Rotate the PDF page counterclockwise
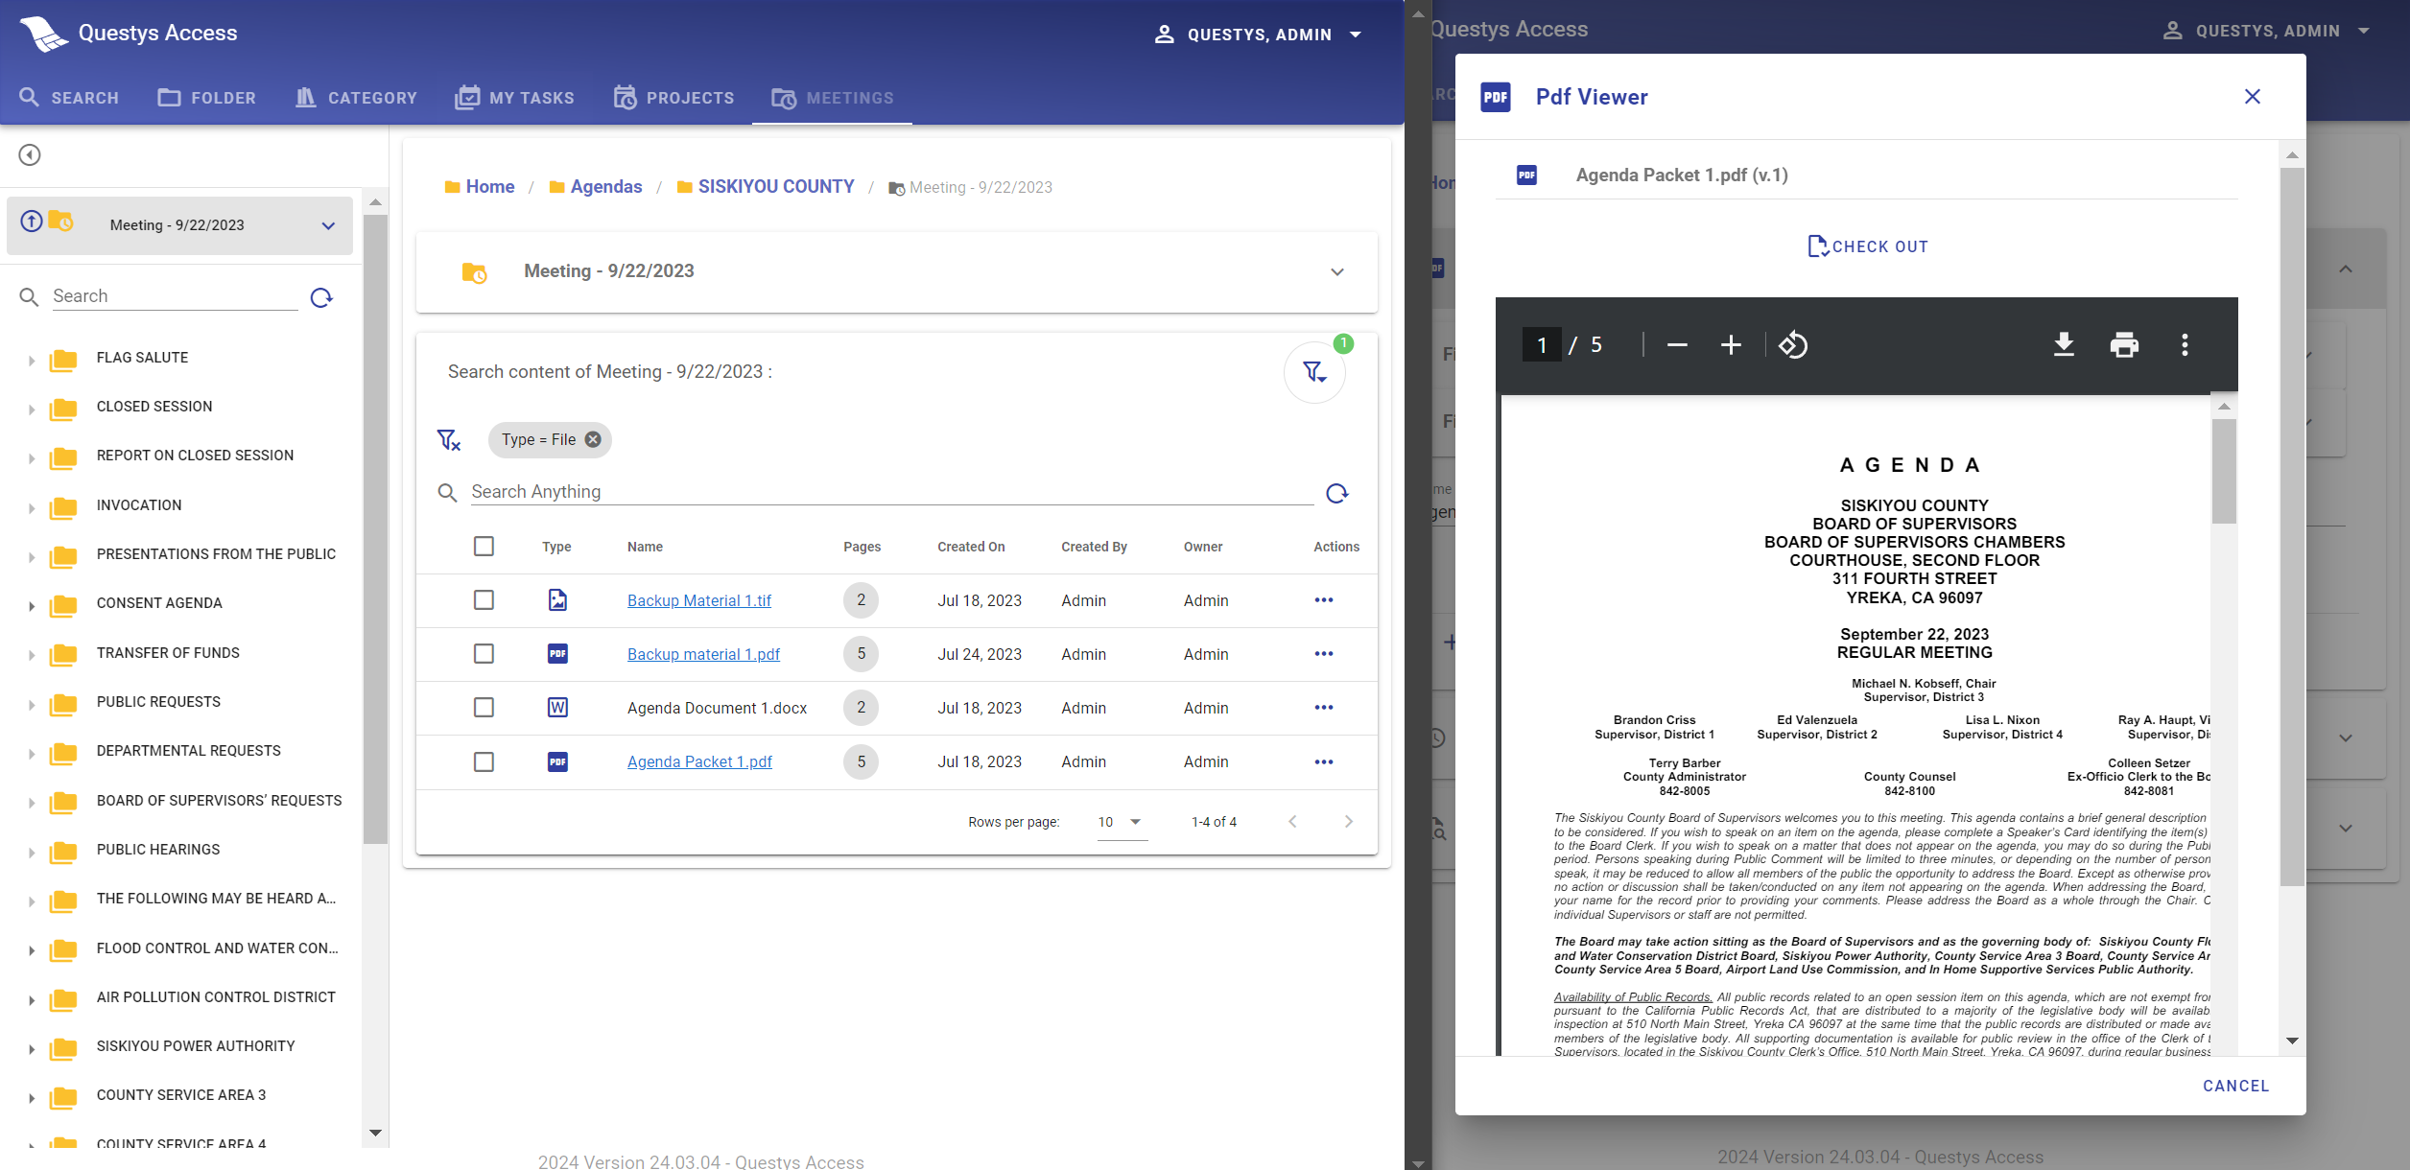 point(1793,345)
